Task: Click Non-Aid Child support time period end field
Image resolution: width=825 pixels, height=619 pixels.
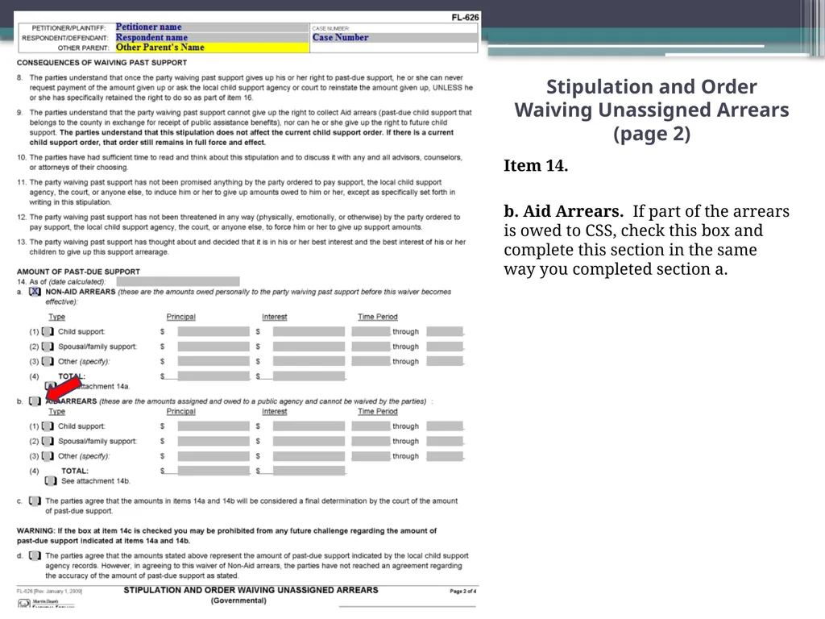Action: tap(445, 331)
